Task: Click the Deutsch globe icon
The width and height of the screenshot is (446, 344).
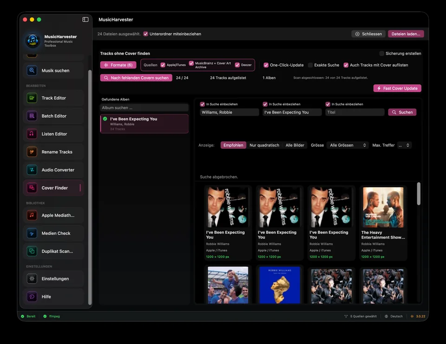Action: coord(386,316)
